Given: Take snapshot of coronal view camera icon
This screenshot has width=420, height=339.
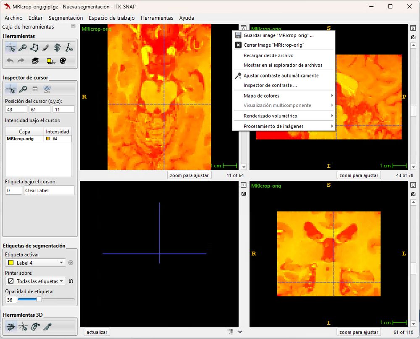Looking at the screenshot, I should pos(413,194).
